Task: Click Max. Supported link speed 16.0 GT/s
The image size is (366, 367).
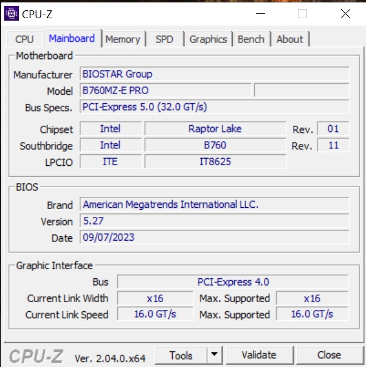Action: pyautogui.click(x=312, y=314)
